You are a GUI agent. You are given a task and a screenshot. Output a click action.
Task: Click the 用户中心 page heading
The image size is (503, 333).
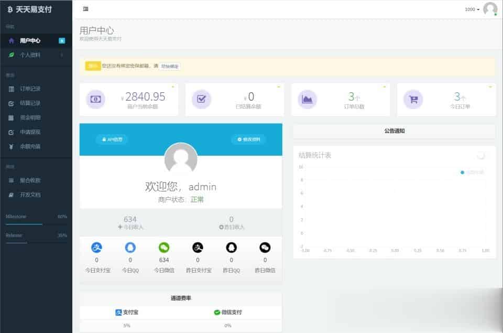pos(96,30)
